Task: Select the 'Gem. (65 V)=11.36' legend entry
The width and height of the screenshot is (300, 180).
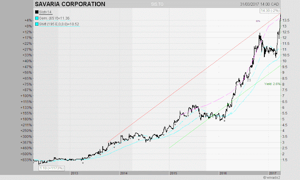Action: pos(54,18)
